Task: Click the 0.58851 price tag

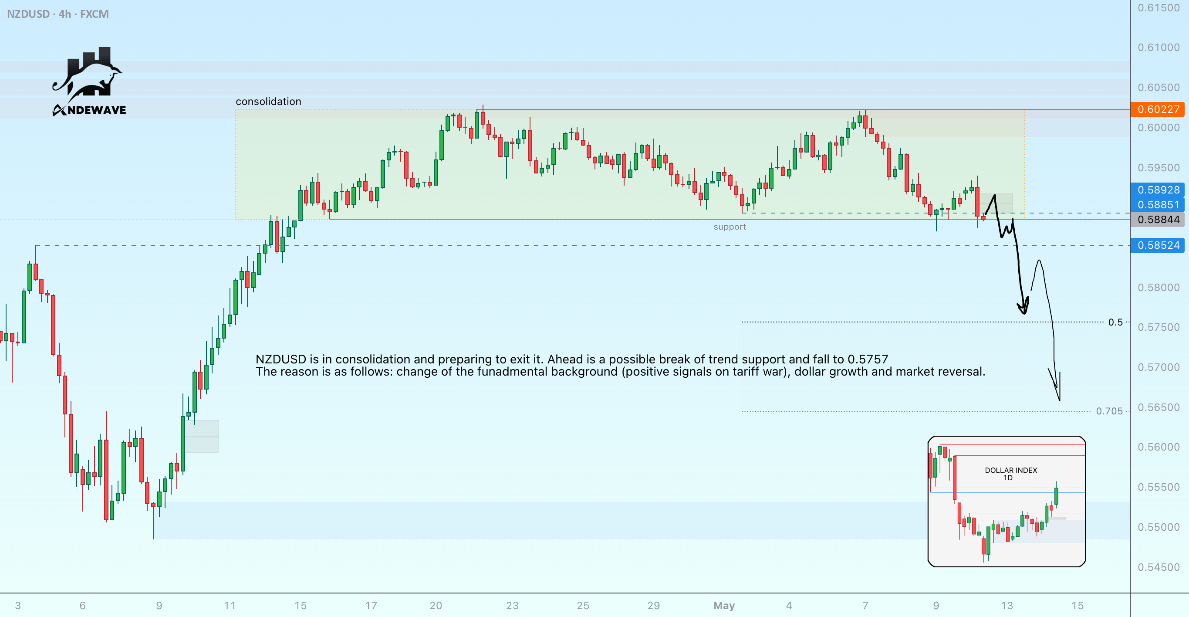Action: [x=1157, y=205]
